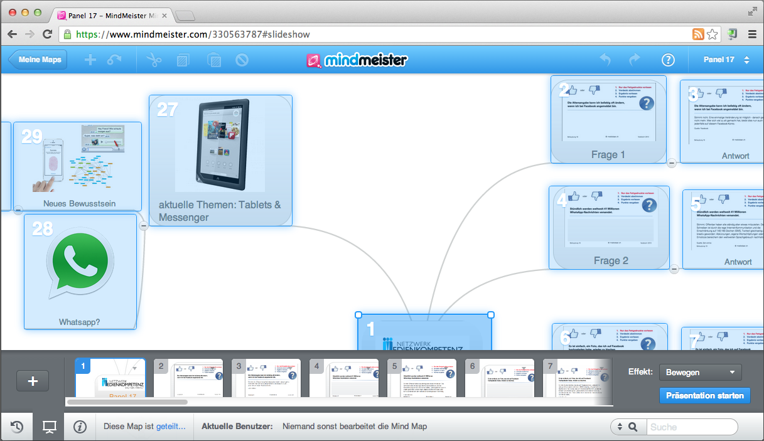Open the Panel 17 map dropdown
This screenshot has height=441, width=764.
[726, 60]
